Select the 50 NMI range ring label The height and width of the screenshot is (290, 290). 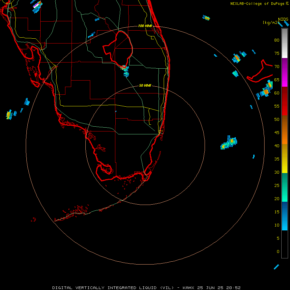tap(145, 85)
